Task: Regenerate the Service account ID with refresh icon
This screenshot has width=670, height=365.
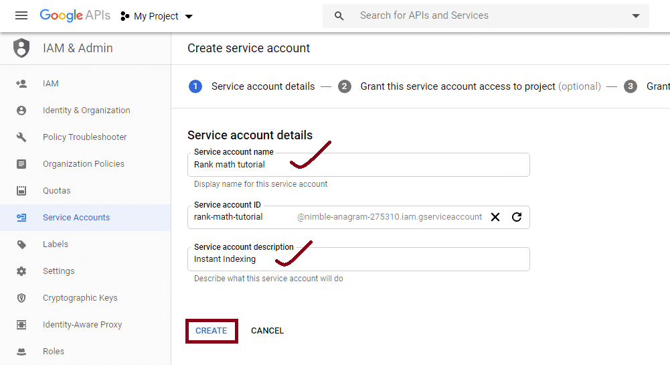Action: pyautogui.click(x=517, y=217)
